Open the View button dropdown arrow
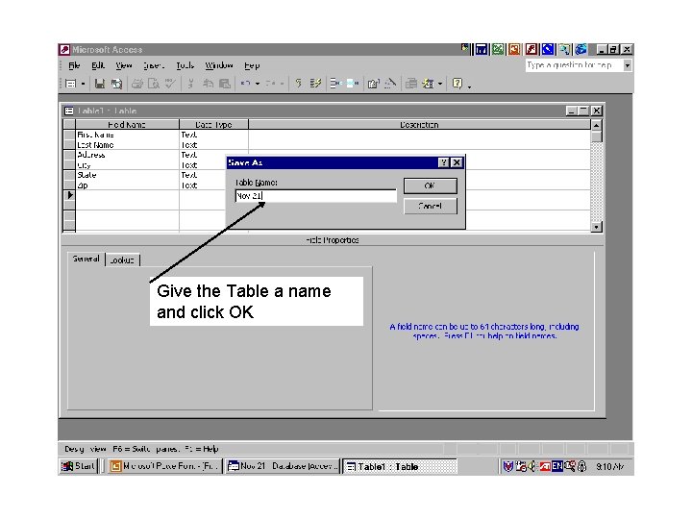 point(83,84)
